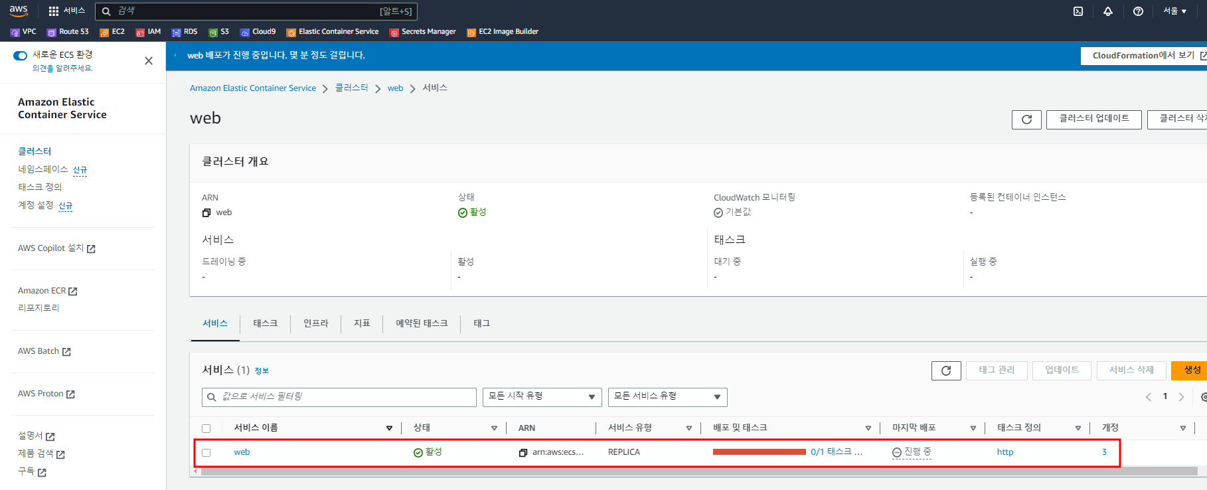Go to next page of services
This screenshot has width=1207, height=490.
pos(1181,397)
